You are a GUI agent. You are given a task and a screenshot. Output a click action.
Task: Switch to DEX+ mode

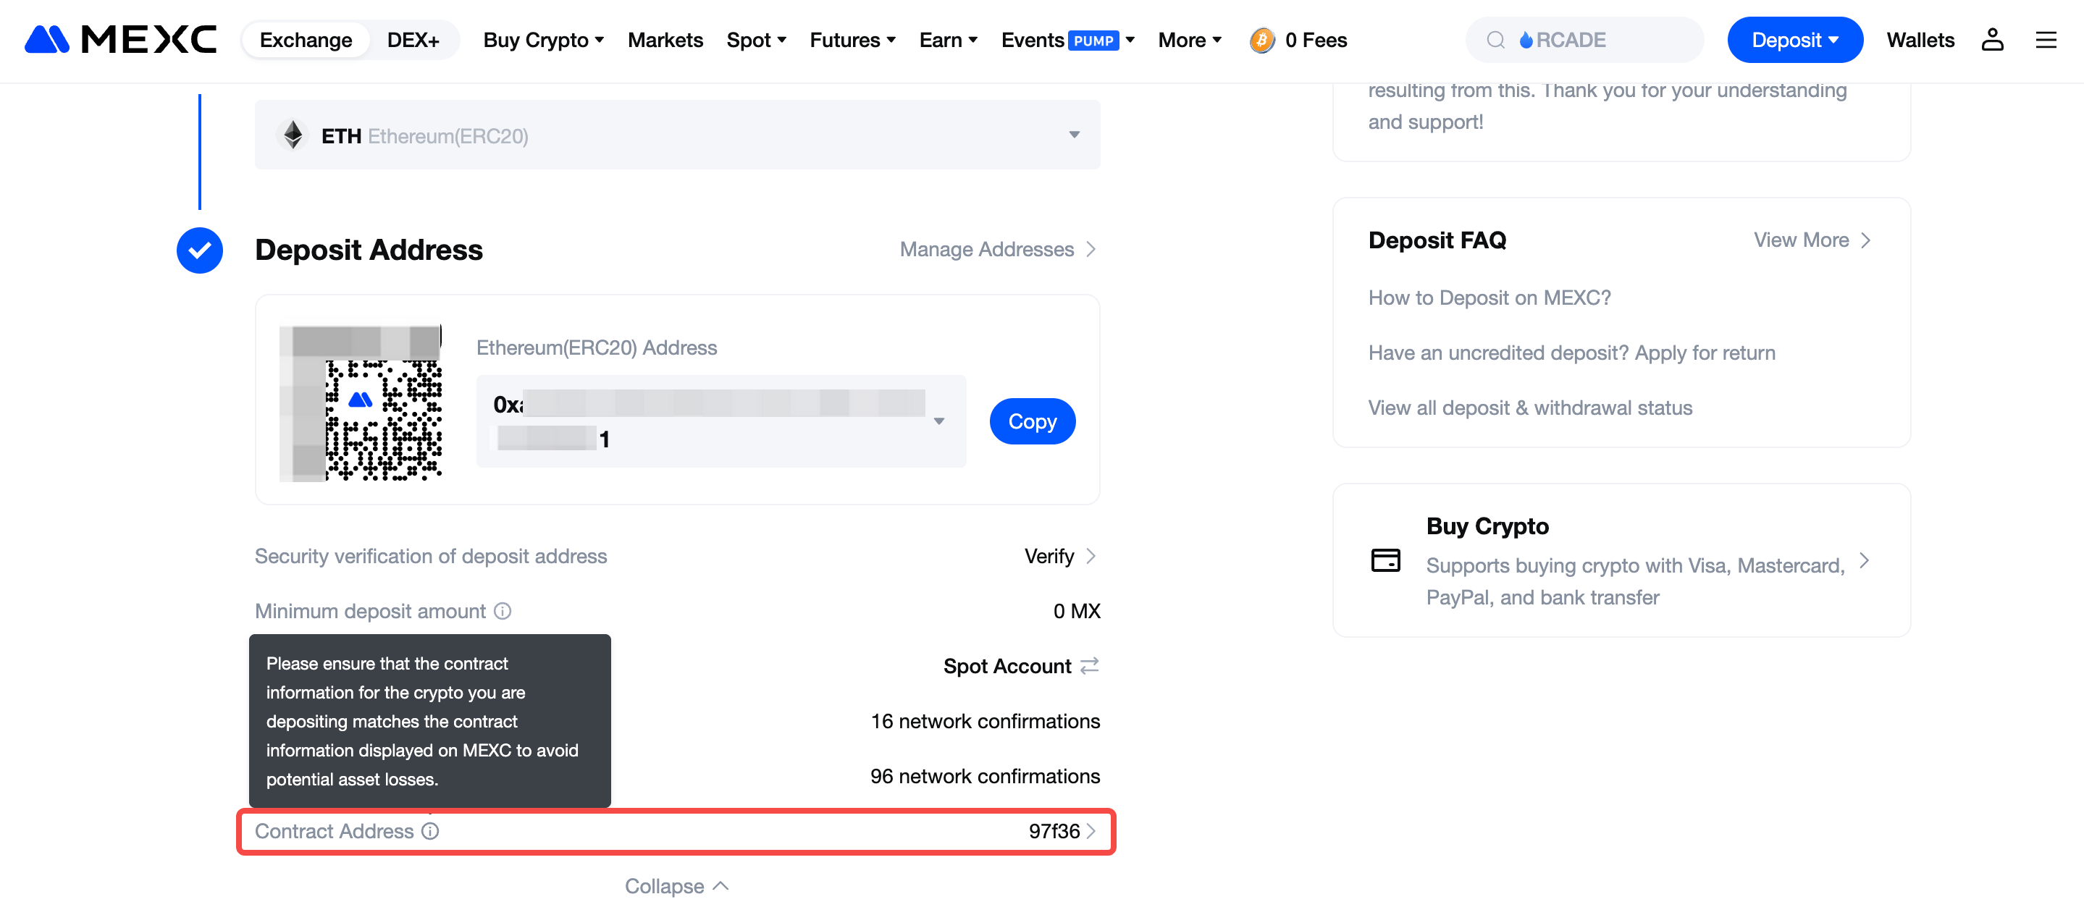coord(413,40)
